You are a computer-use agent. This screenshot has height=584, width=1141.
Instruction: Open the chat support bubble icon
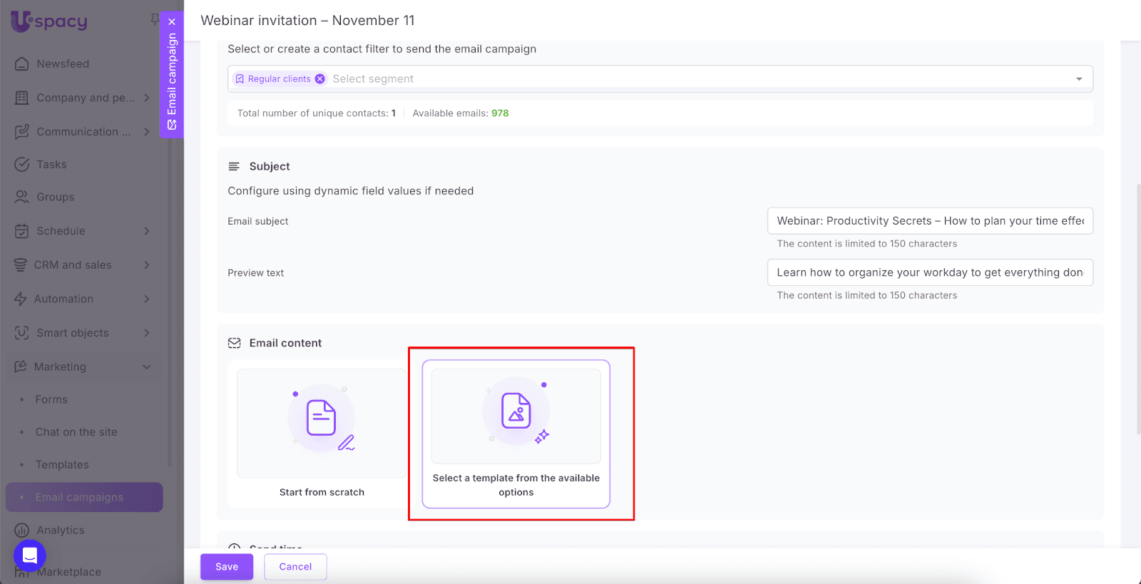coord(30,555)
